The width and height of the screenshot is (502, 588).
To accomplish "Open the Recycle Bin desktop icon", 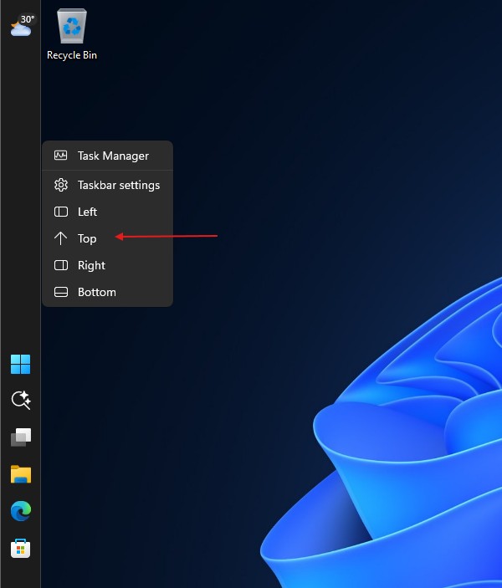I will click(x=72, y=34).
